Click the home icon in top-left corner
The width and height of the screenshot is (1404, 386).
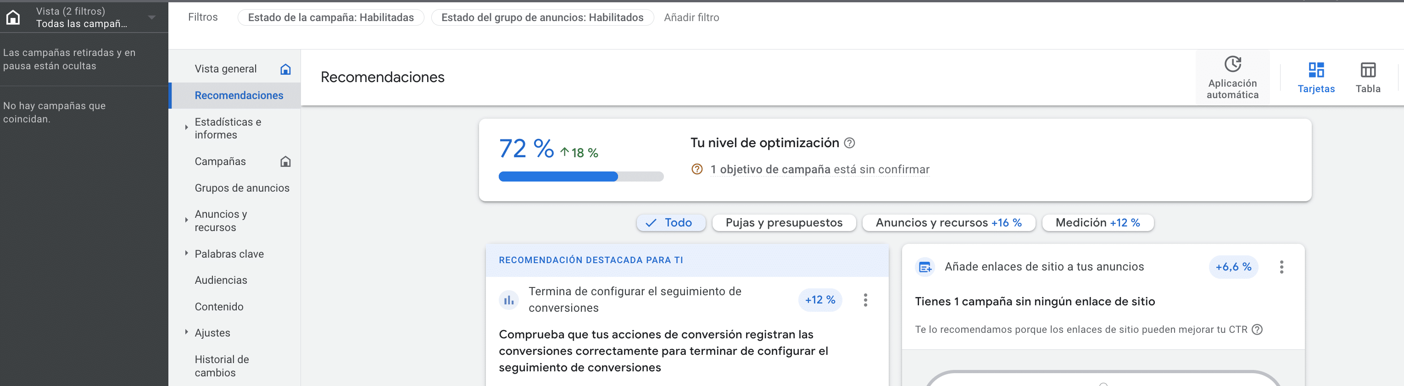13,17
